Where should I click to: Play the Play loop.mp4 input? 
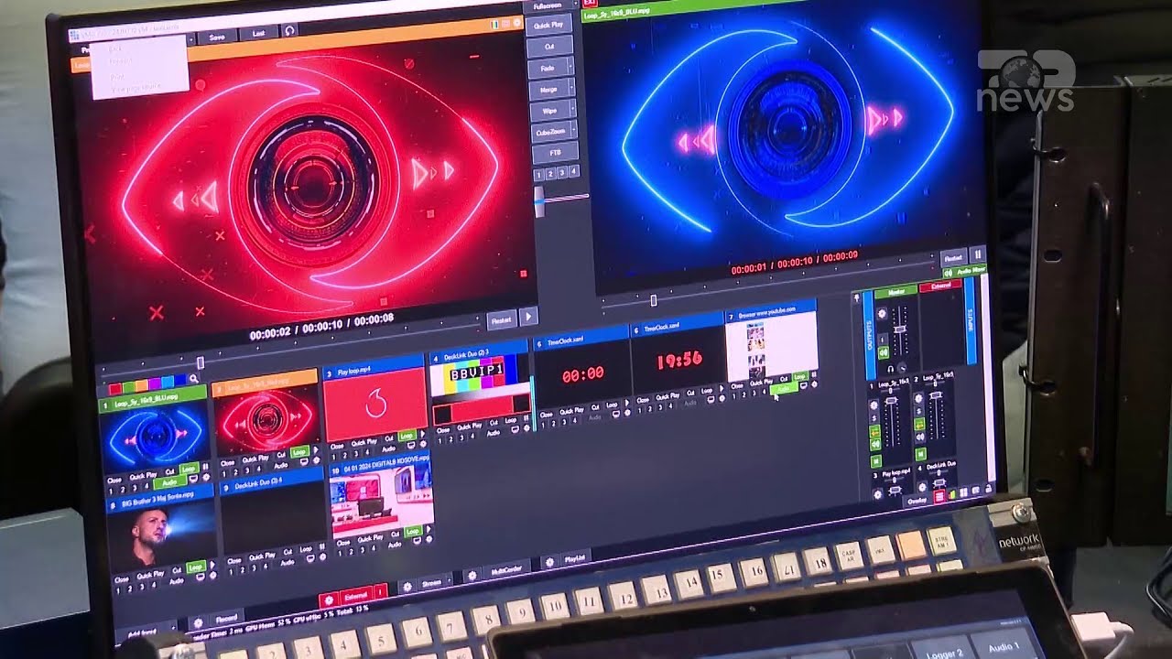click(x=422, y=434)
